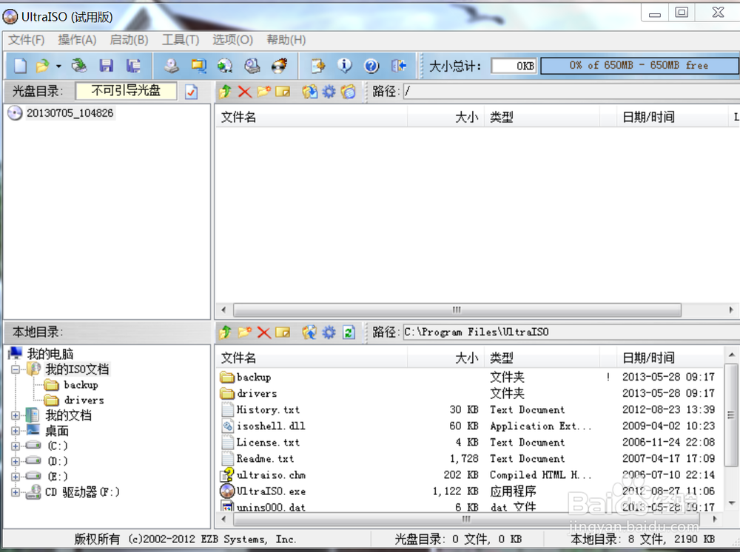Open the 工具(T) menu
740x552 pixels.
[x=181, y=40]
